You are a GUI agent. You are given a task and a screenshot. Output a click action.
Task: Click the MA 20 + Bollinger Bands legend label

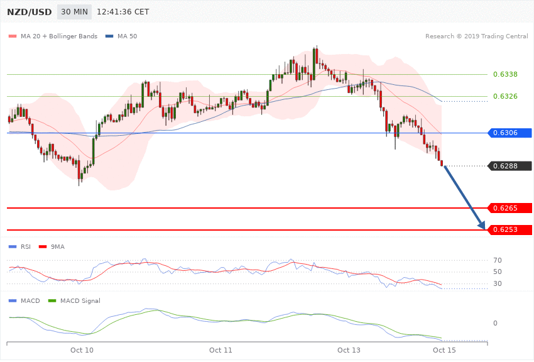coord(59,36)
